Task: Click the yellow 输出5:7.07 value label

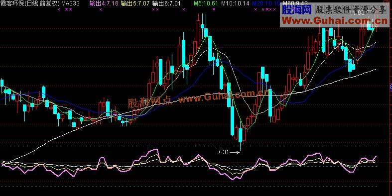Action: [135, 3]
